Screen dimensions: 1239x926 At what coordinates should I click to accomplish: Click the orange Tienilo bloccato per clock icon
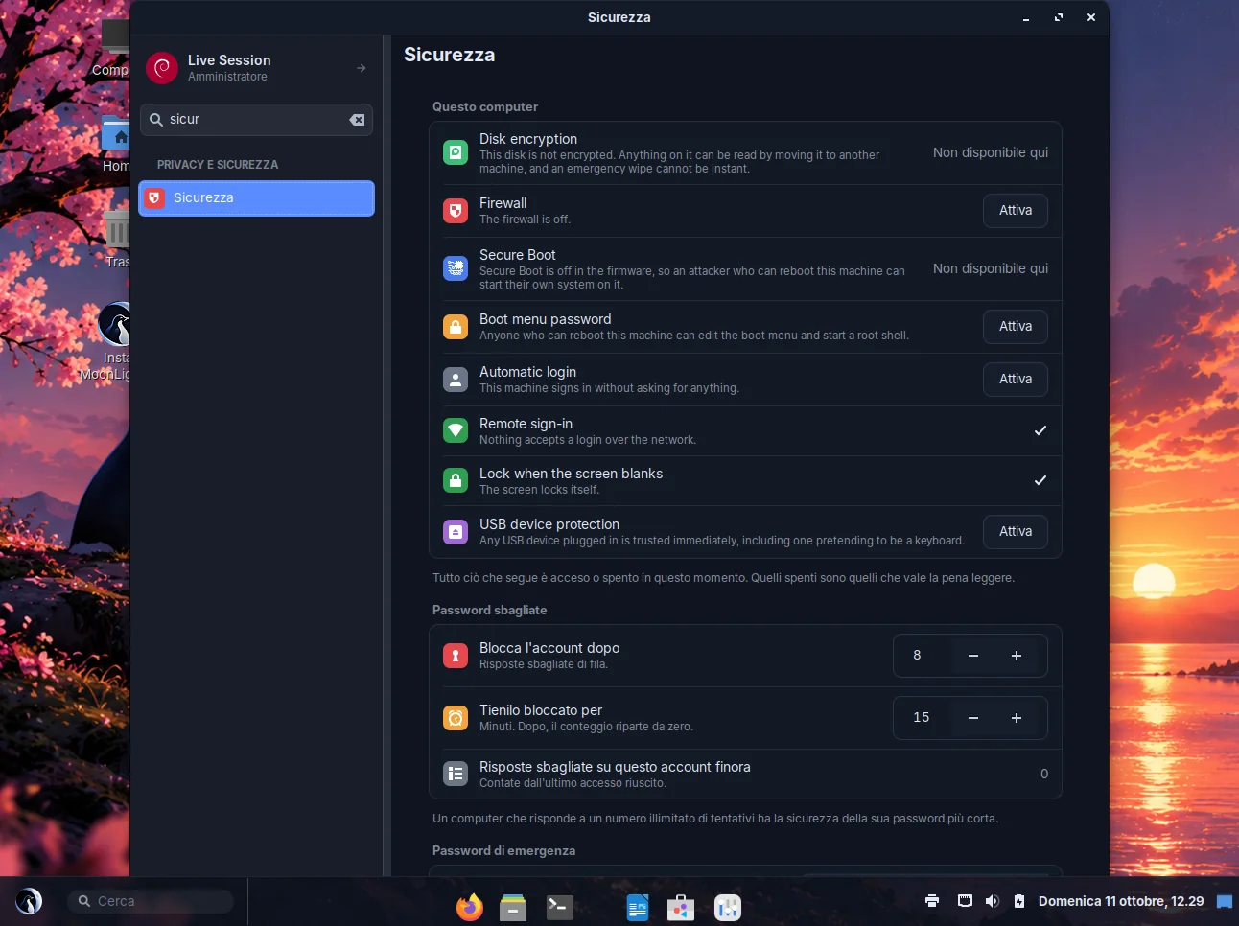click(x=456, y=718)
